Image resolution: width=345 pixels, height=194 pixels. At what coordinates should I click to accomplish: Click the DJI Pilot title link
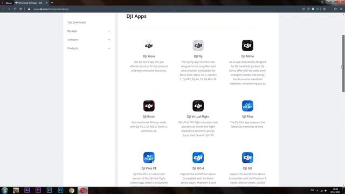[247, 116]
